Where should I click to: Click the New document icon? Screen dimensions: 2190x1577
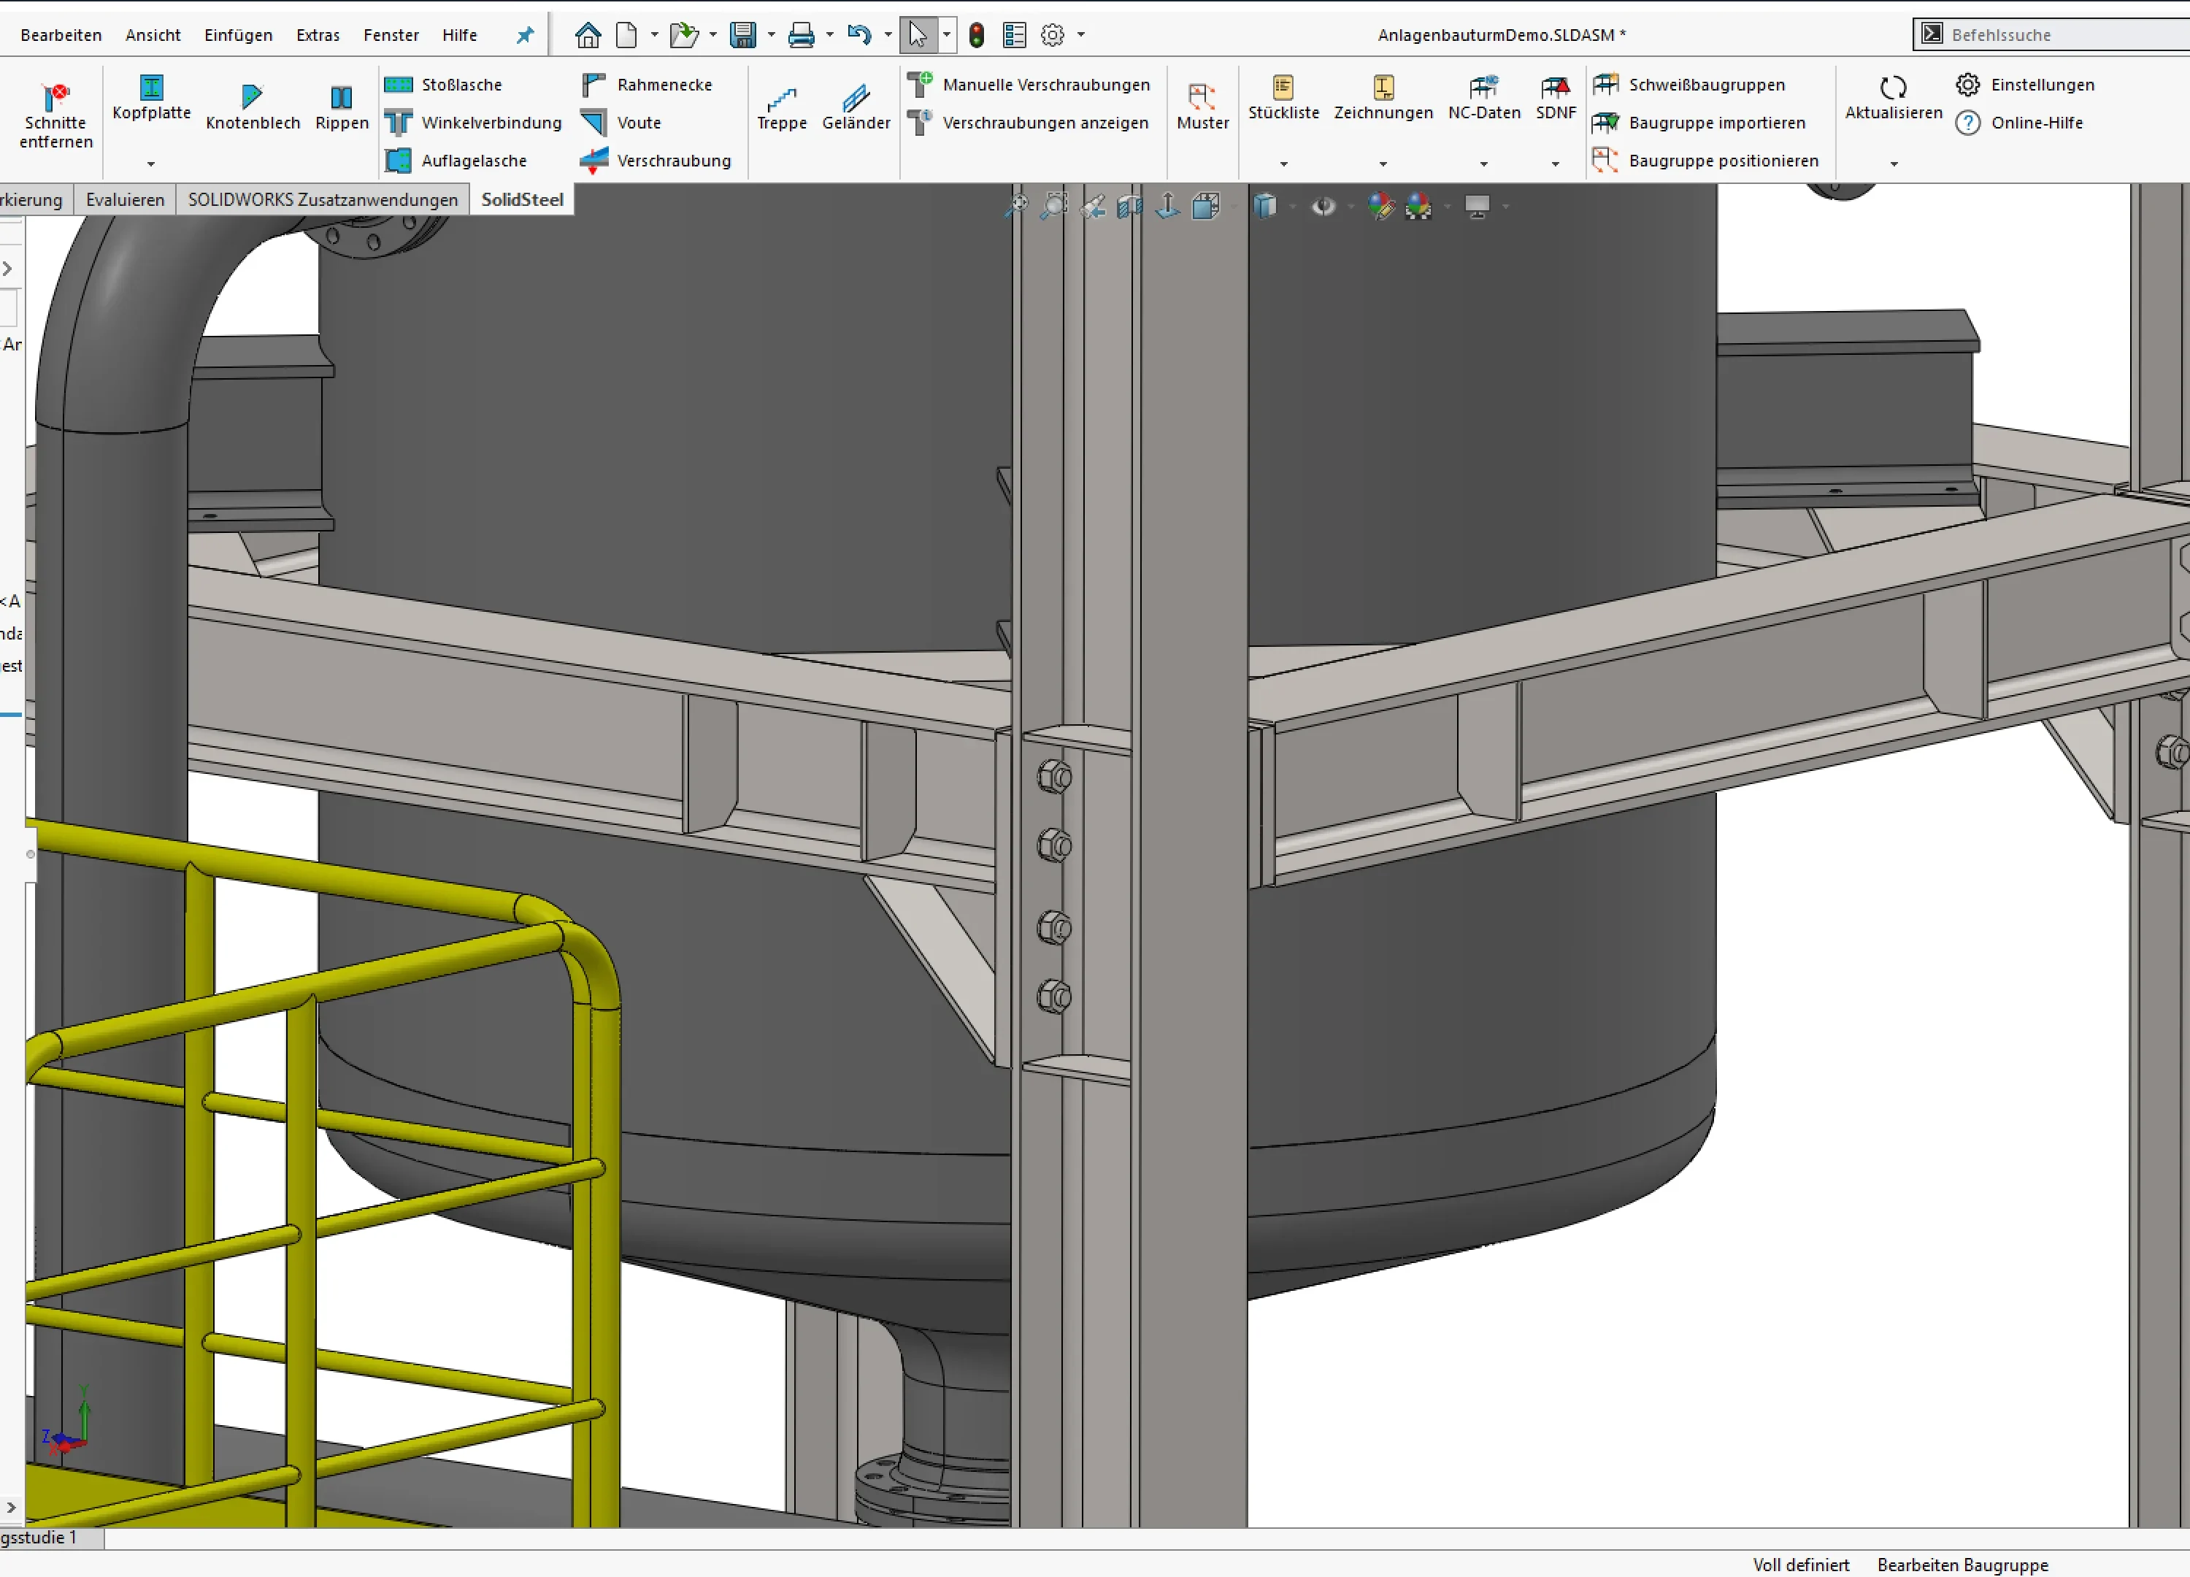click(x=626, y=35)
